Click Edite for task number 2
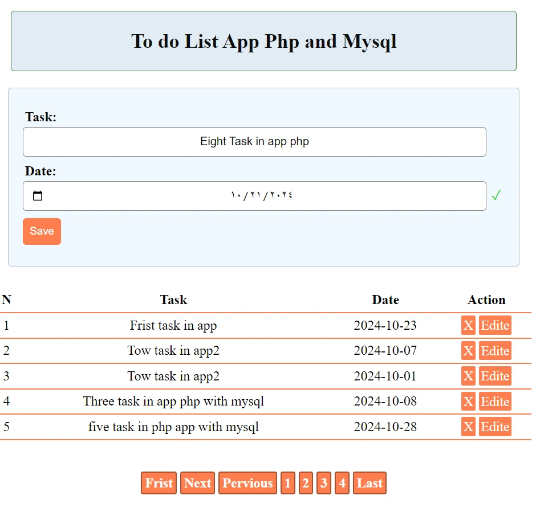The height and width of the screenshot is (508, 536). pos(495,351)
